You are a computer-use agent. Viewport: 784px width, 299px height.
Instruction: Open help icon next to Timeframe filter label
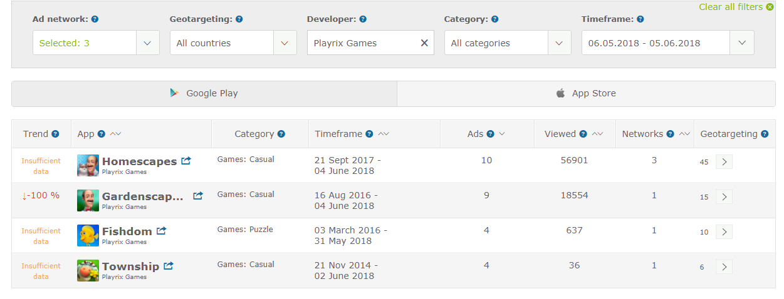tap(640, 19)
